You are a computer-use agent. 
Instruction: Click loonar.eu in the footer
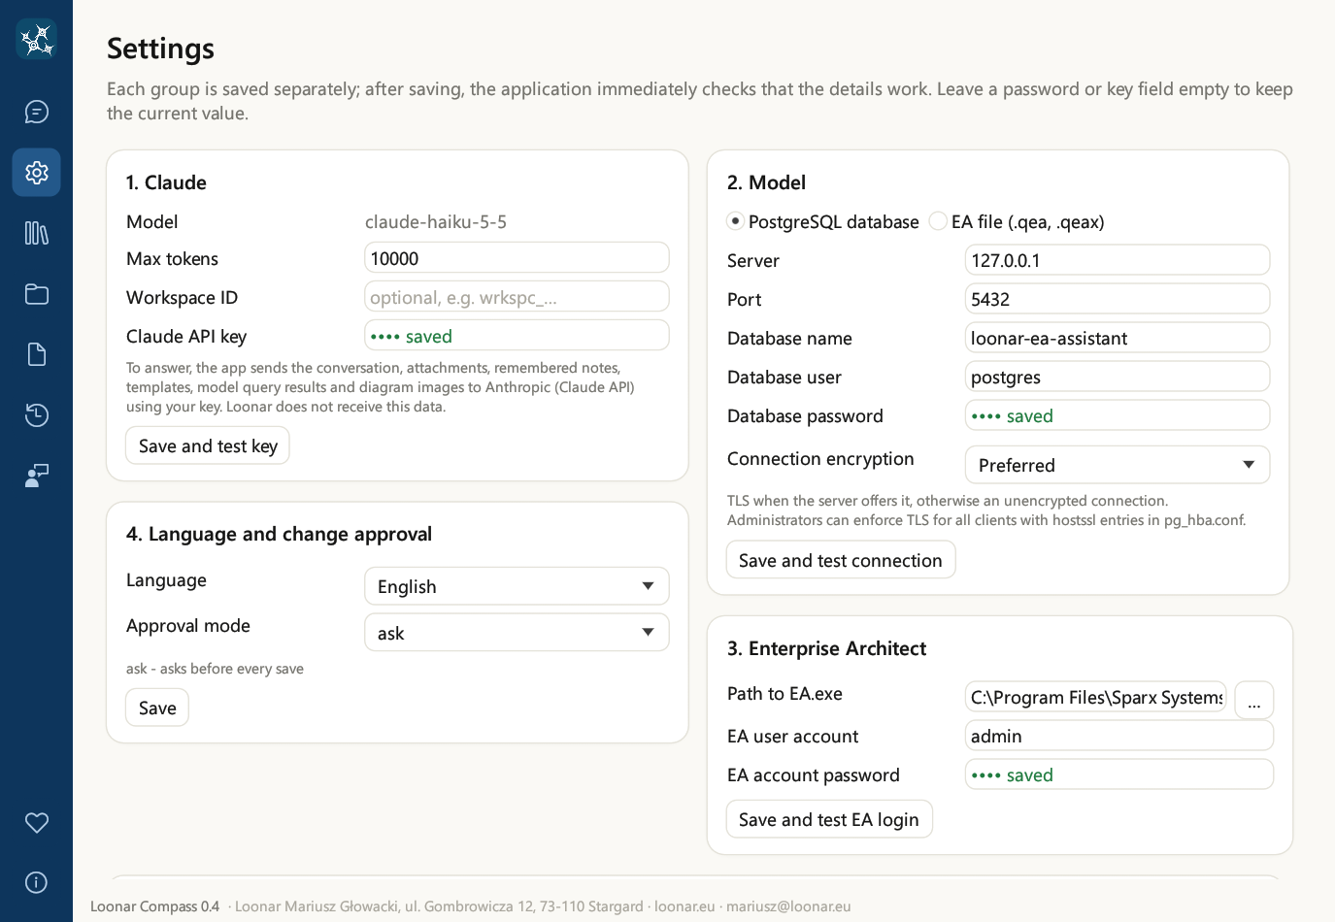(x=684, y=906)
